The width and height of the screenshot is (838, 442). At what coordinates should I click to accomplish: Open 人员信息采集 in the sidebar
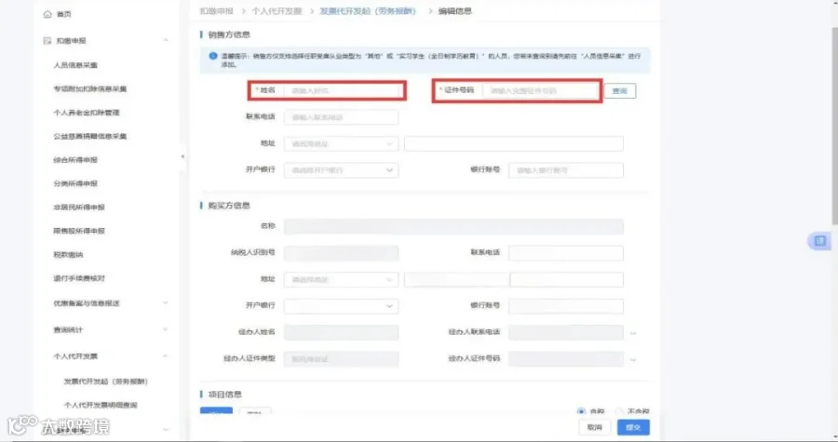click(x=75, y=65)
